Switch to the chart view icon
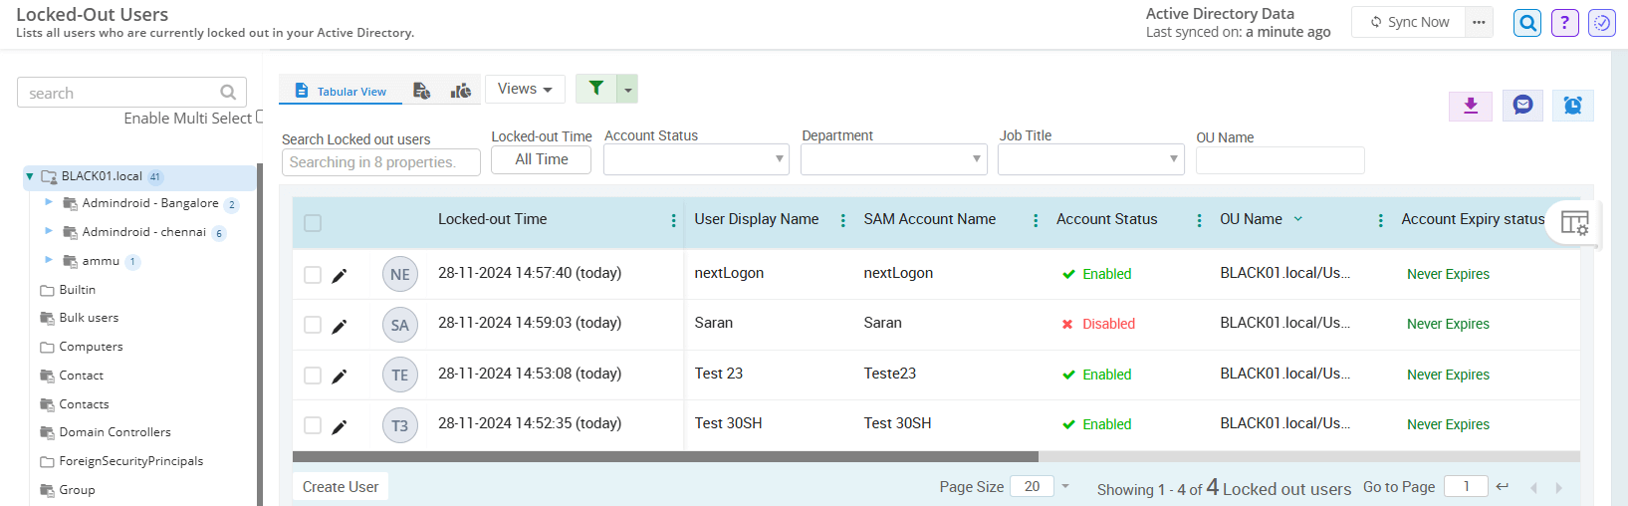1628x506 pixels. (x=460, y=91)
